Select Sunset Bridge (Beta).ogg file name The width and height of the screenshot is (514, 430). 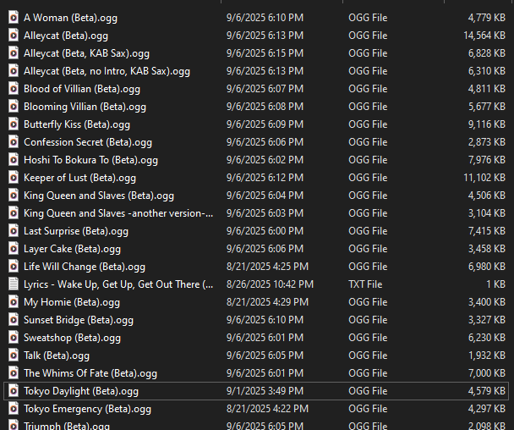point(79,320)
